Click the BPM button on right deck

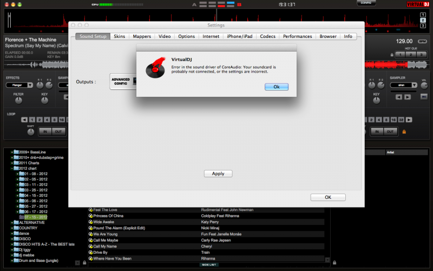pos(422,42)
